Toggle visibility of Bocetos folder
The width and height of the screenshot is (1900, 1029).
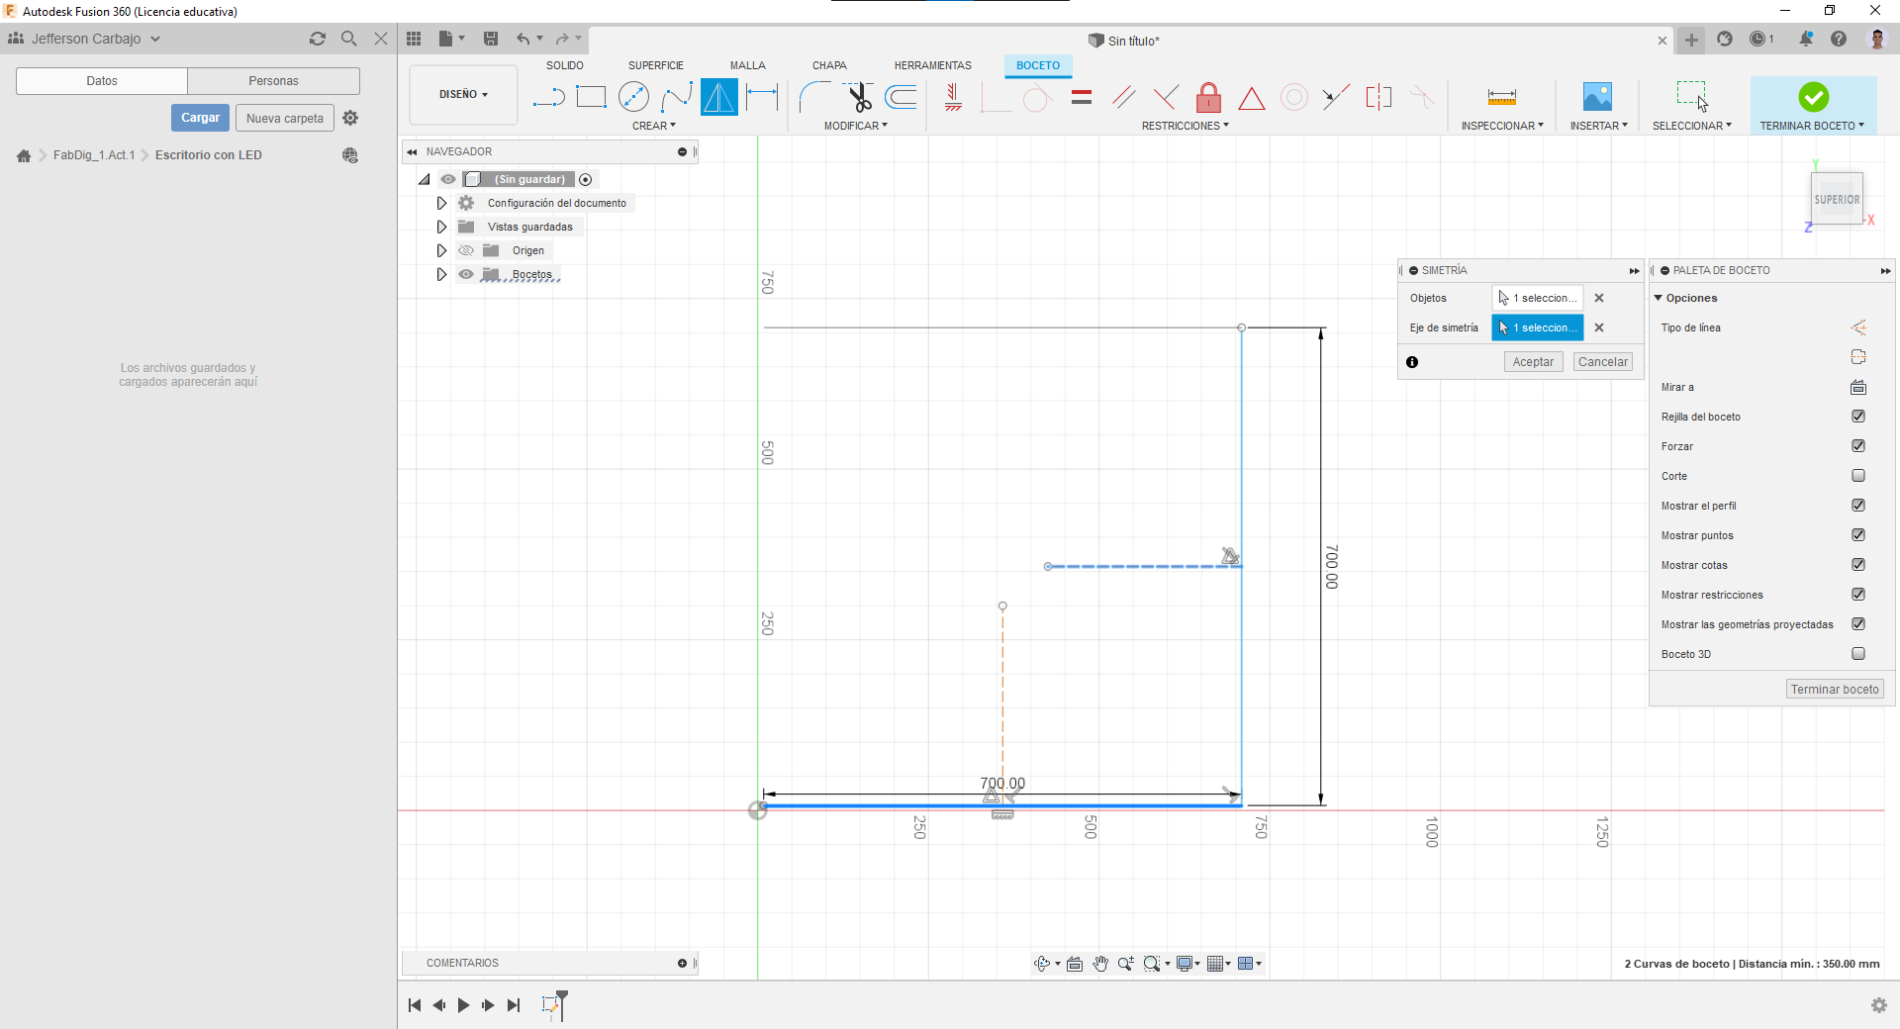tap(466, 274)
